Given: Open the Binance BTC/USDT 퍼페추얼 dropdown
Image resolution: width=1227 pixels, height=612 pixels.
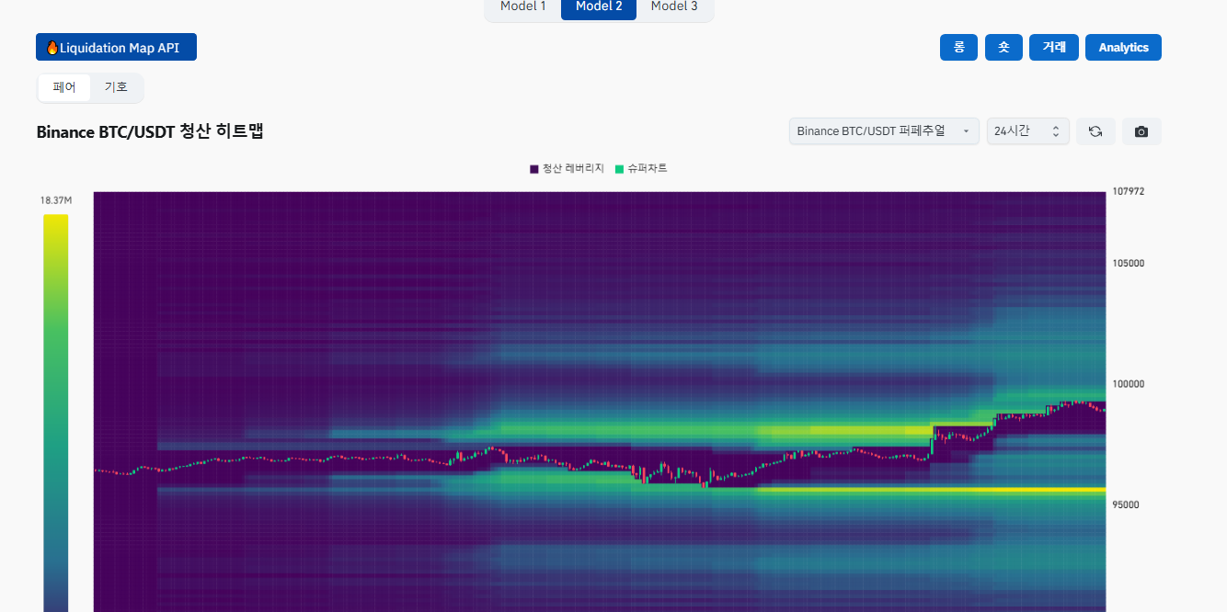Looking at the screenshot, I should 884,131.
